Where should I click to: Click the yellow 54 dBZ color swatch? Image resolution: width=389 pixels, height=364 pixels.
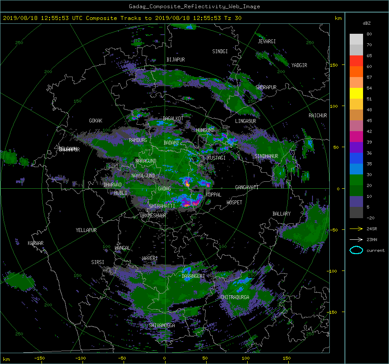356,93
